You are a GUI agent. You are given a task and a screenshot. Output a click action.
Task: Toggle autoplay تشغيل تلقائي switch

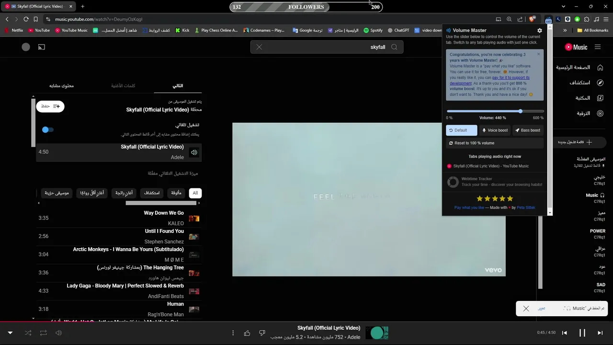click(x=47, y=129)
